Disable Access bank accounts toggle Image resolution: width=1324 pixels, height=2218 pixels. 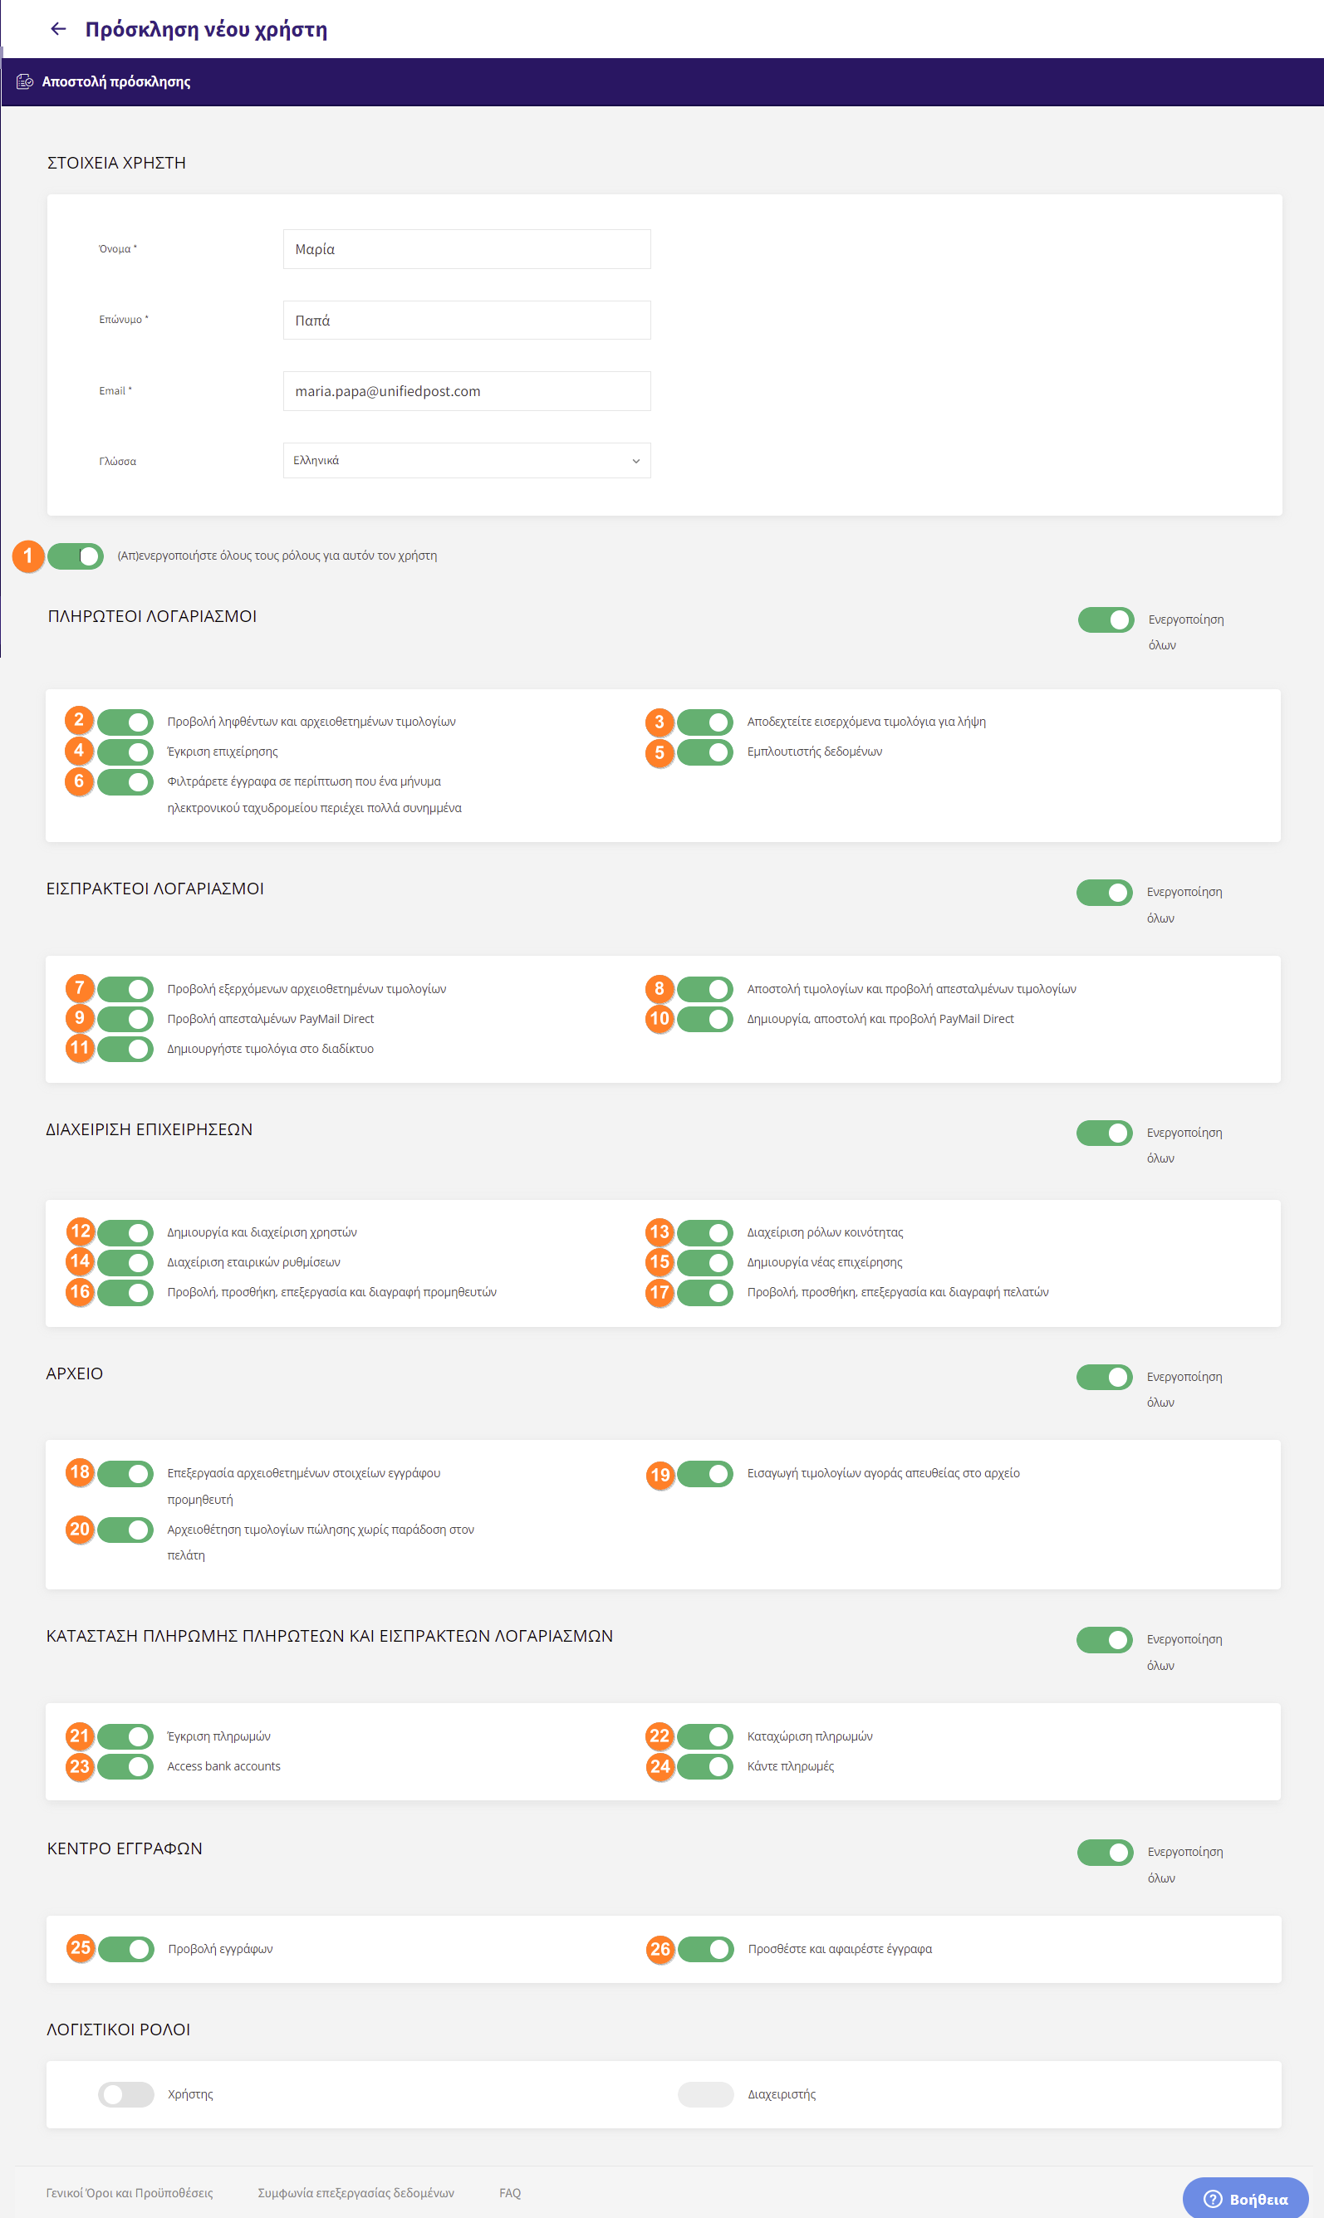[x=125, y=1765]
